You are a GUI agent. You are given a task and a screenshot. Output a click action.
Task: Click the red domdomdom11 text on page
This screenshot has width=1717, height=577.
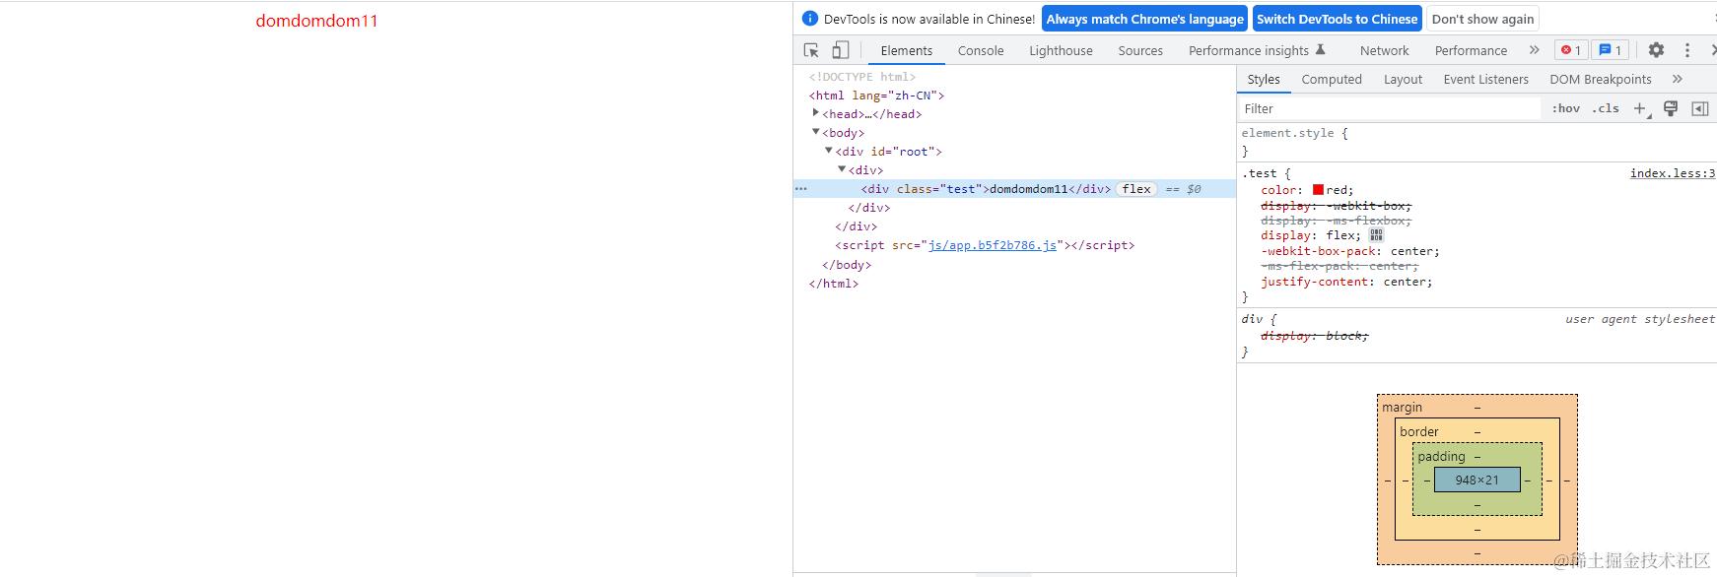tap(316, 21)
